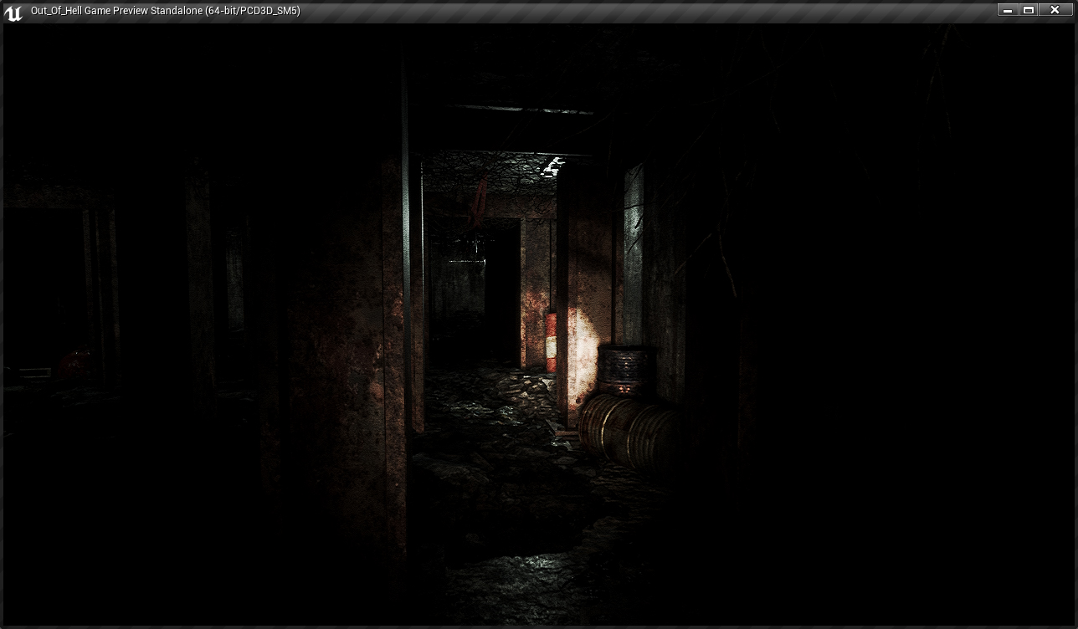This screenshot has height=629, width=1078.
Task: Minimize the Out_Of_Hell game preview window
Action: [x=1008, y=10]
